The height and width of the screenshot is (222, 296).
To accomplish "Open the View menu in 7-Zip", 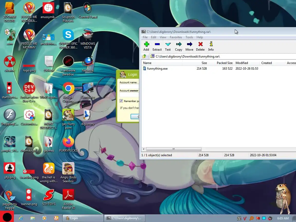I will pyautogui.click(x=163, y=37).
